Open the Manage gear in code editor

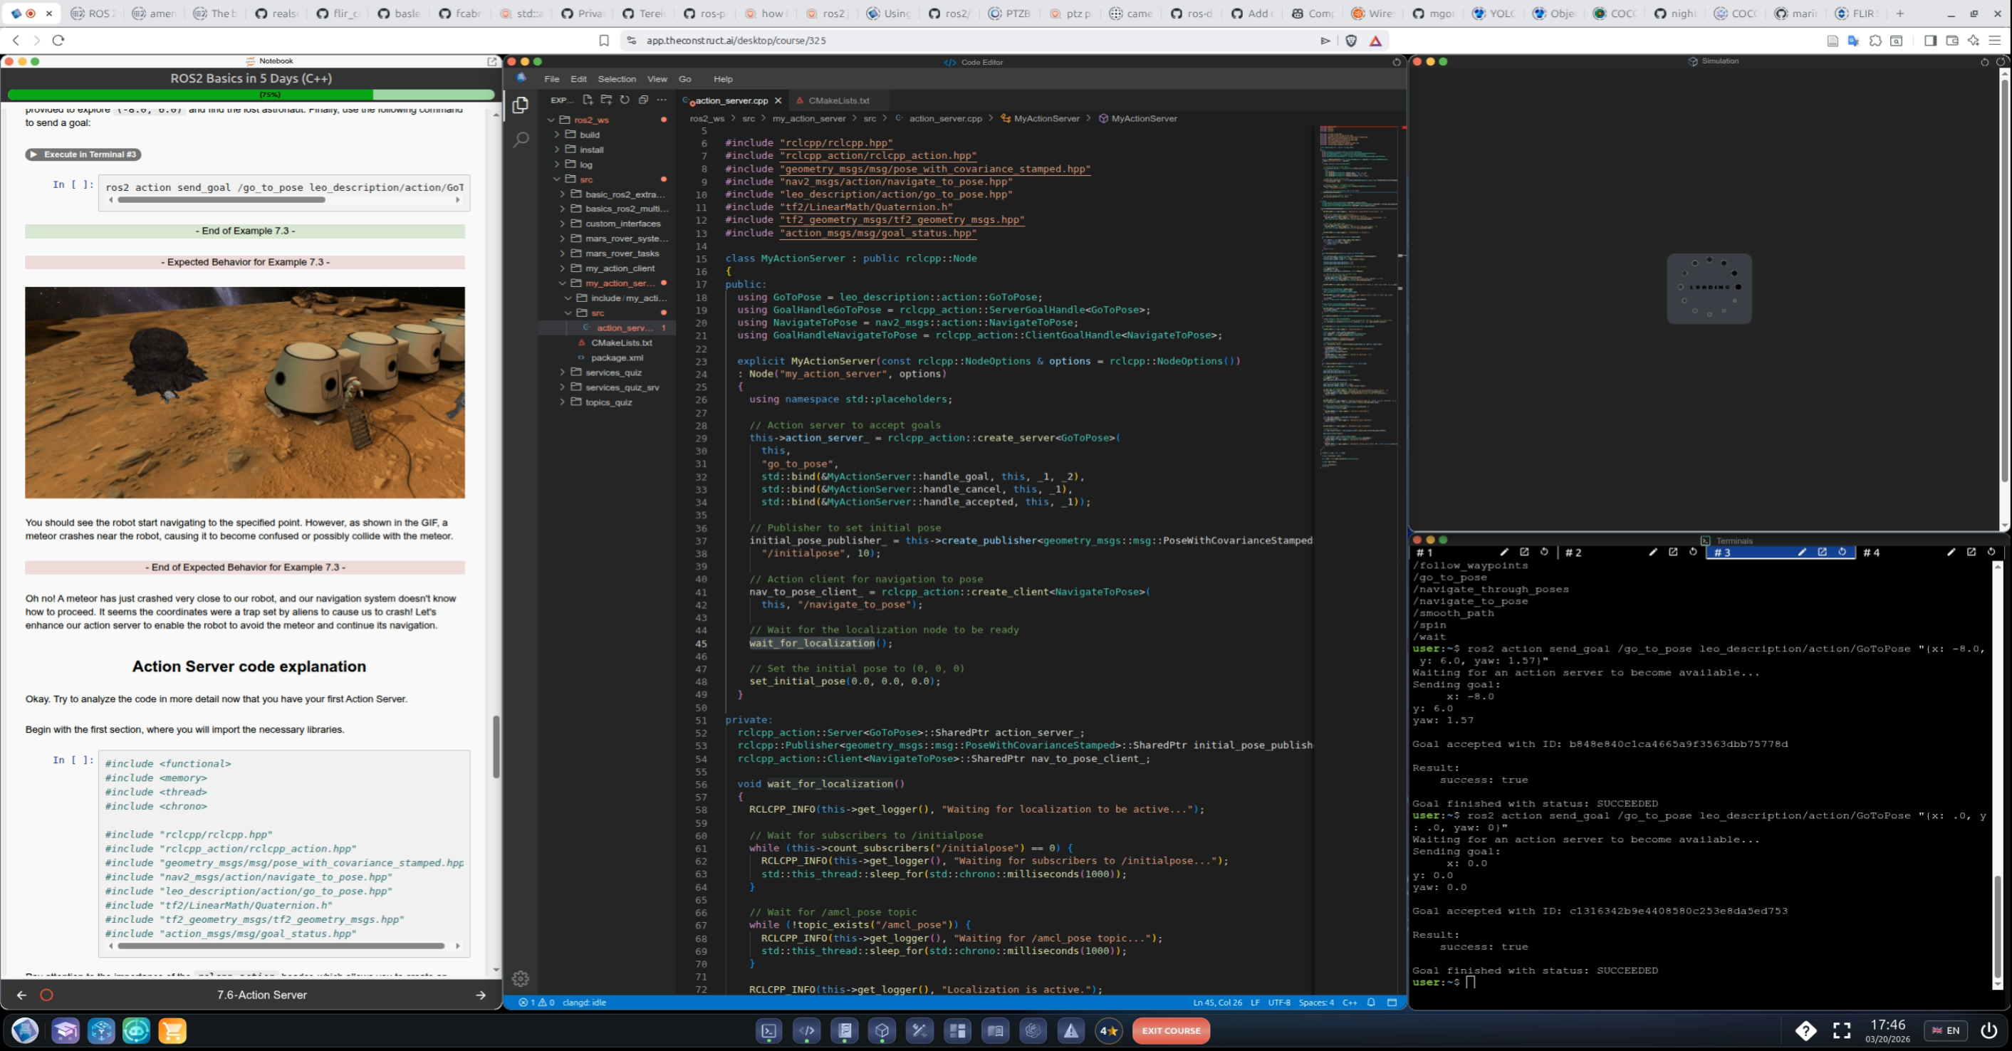point(521,978)
